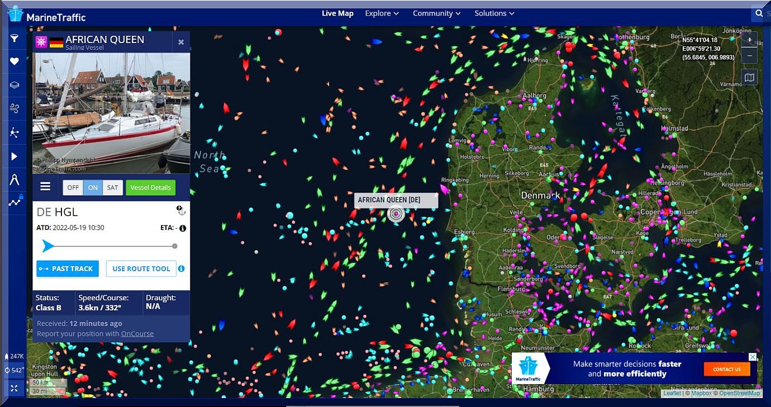The height and width of the screenshot is (407, 771).
Task: Open the vessel filter funnel icon
Action: 15,39
